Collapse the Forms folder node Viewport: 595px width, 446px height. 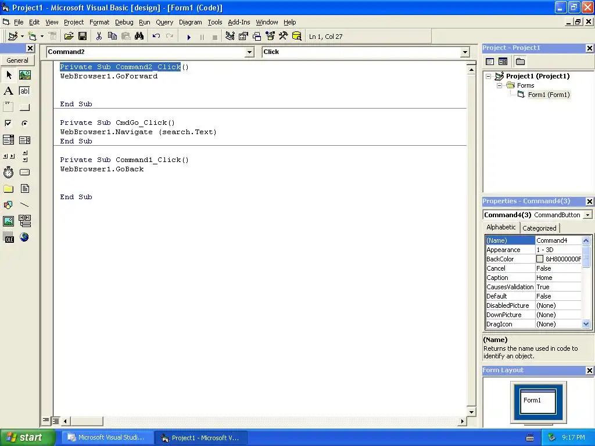499,86
